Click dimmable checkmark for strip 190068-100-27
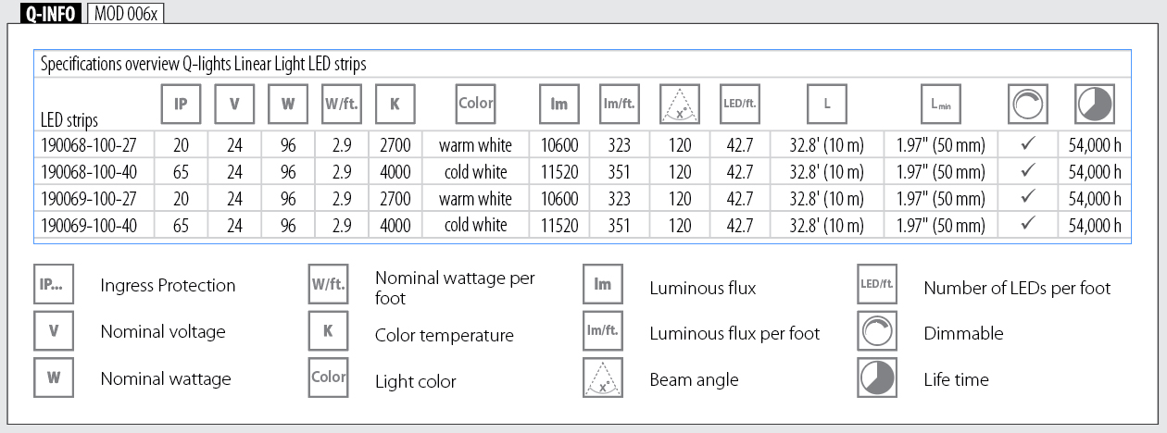 pos(1027,145)
